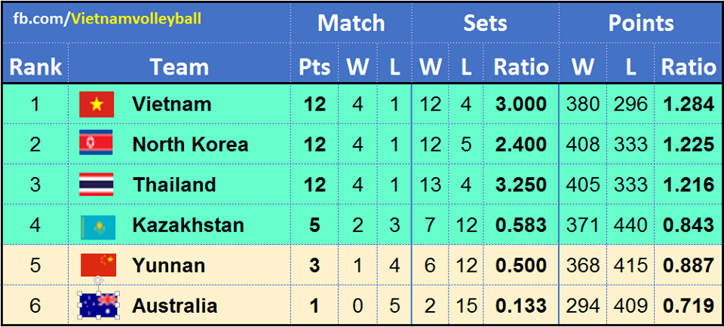This screenshot has height=327, width=724.
Task: Click the North Korea flag icon
Action: tap(97, 143)
